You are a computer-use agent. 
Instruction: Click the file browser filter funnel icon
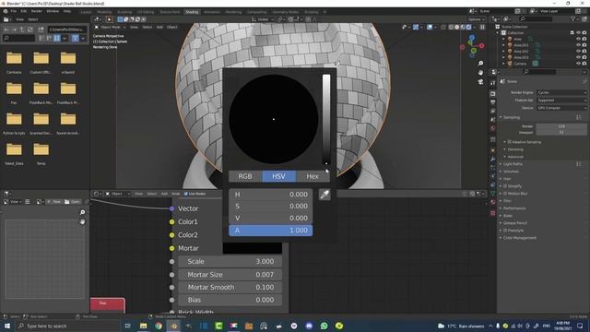point(75,38)
